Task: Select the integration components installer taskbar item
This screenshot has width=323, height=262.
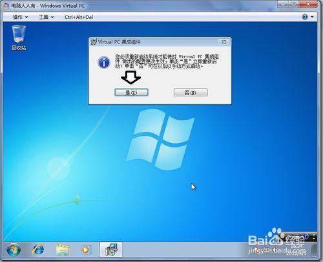Action: [111, 250]
